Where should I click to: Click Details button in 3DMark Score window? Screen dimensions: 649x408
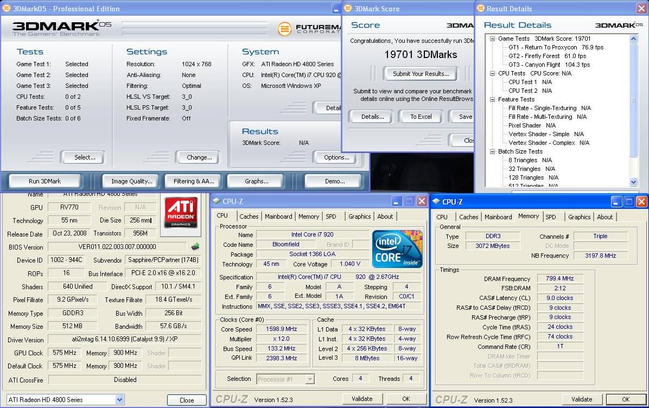pyautogui.click(x=372, y=117)
